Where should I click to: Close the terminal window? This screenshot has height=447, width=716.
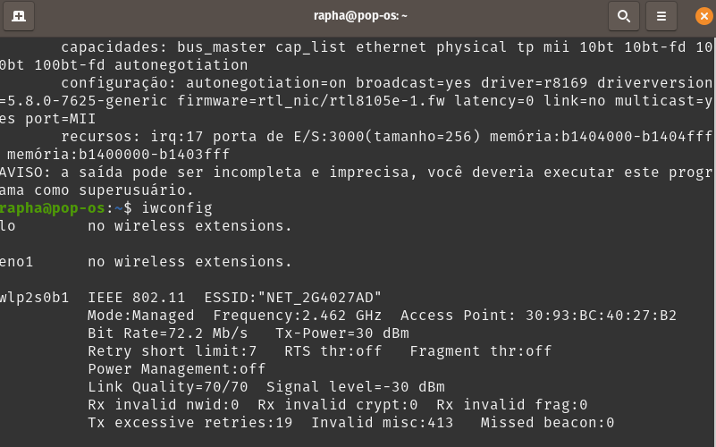coord(704,16)
